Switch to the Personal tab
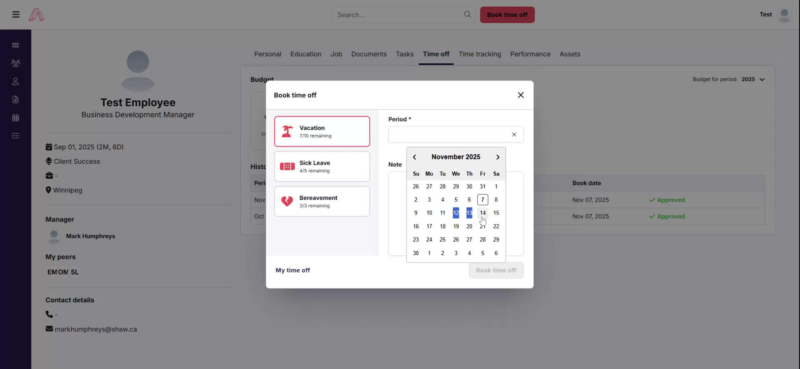Screen dimensions: 800x369 tap(267, 54)
